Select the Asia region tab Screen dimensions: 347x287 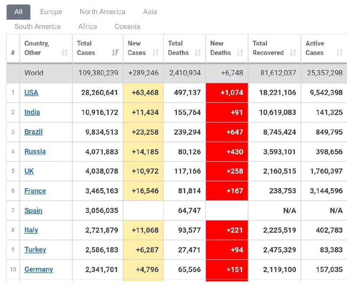(x=149, y=12)
